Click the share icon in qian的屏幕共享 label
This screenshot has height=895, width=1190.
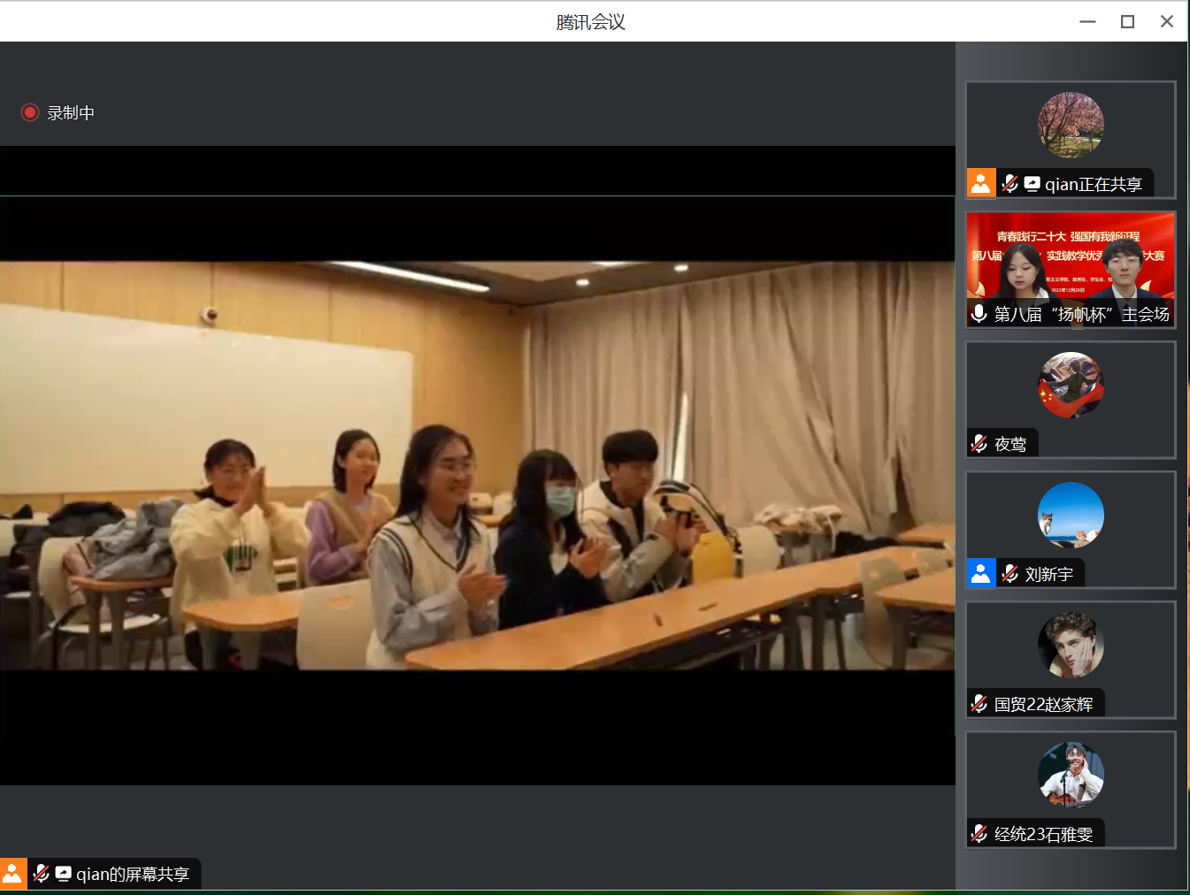62,873
